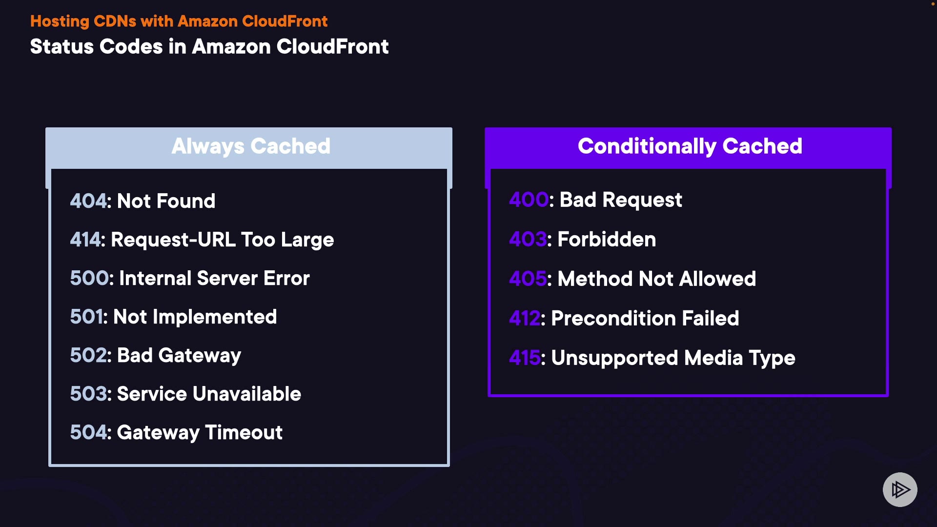Viewport: 937px width, 527px height.
Task: Select the 403: Forbidden line
Action: tap(582, 240)
